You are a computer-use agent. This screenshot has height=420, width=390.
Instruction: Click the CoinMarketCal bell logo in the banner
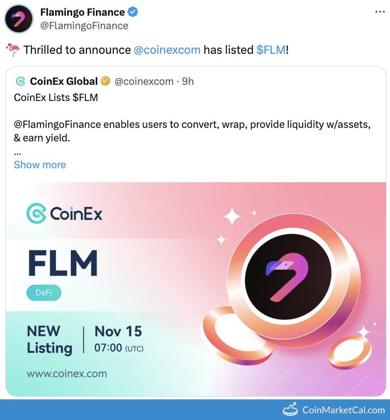point(290,409)
